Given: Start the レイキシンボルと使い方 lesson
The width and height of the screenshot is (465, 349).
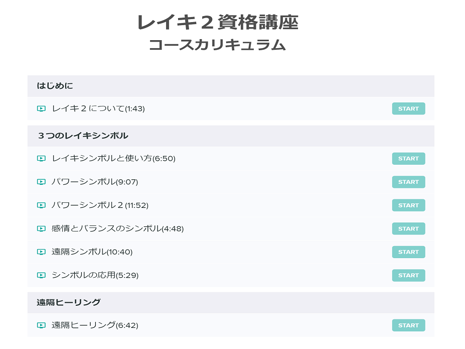Looking at the screenshot, I should [x=408, y=159].
